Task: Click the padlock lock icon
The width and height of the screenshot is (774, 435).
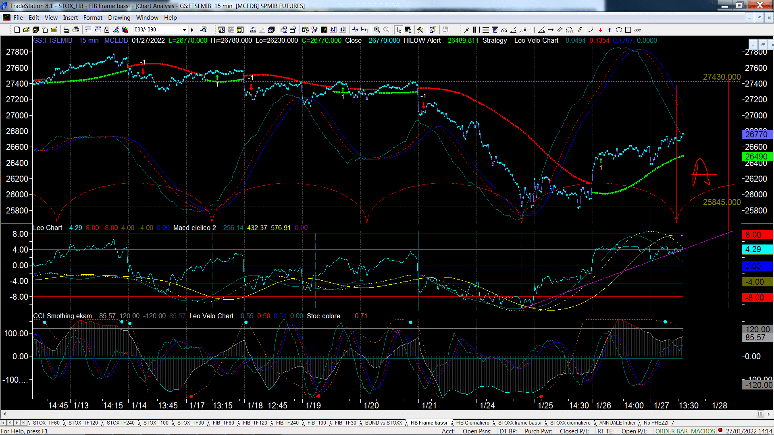Action: coord(107,29)
